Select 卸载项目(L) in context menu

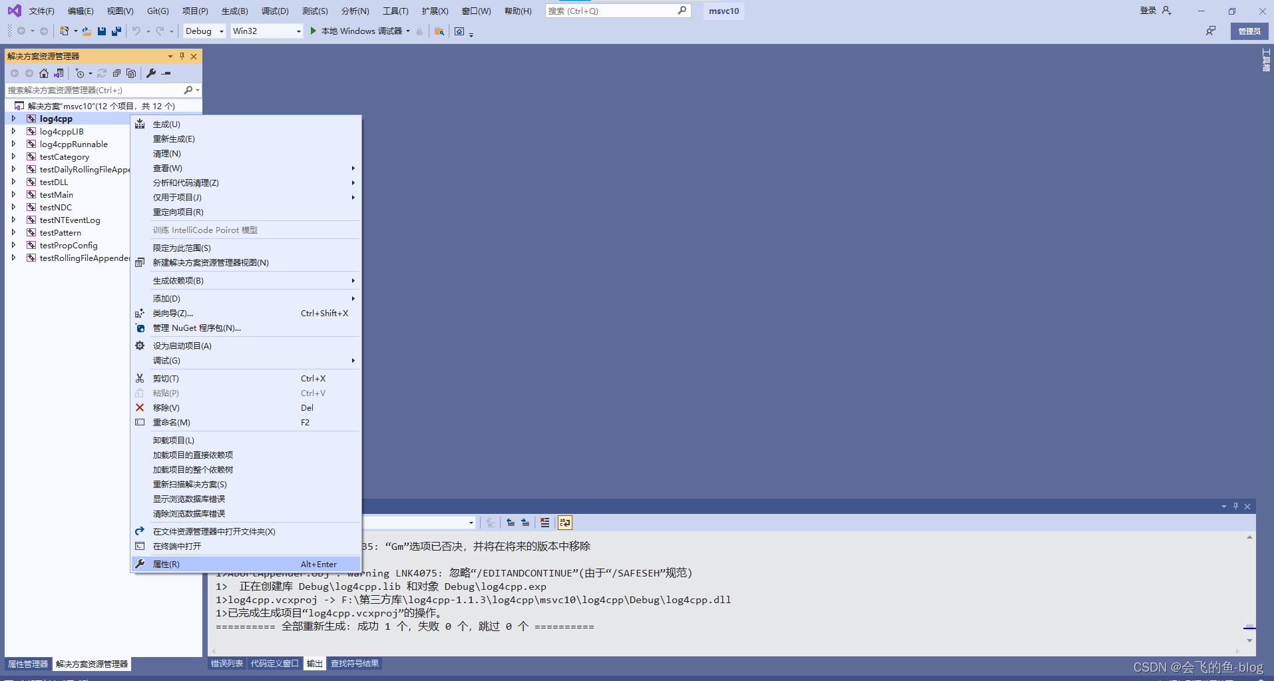[246, 441]
